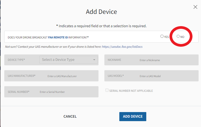Click the UAS MODEL* field label
201x127 pixels.
point(116,76)
